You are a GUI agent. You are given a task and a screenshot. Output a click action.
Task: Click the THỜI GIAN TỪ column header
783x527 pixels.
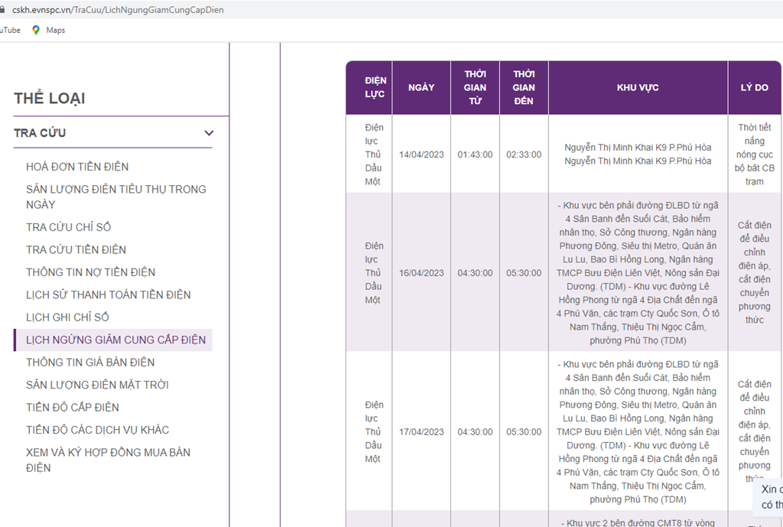[x=475, y=87]
